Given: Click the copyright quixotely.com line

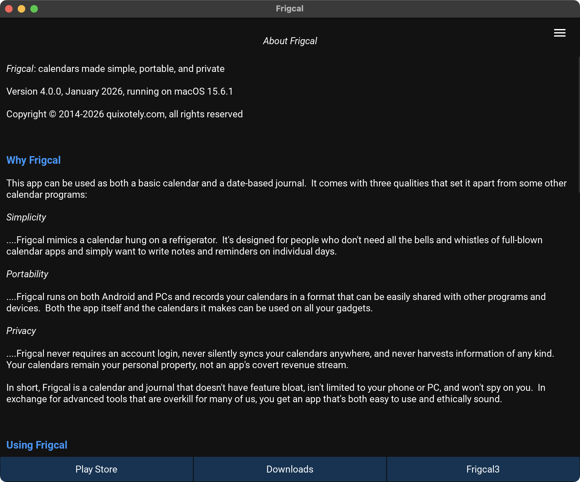Looking at the screenshot, I should [124, 114].
